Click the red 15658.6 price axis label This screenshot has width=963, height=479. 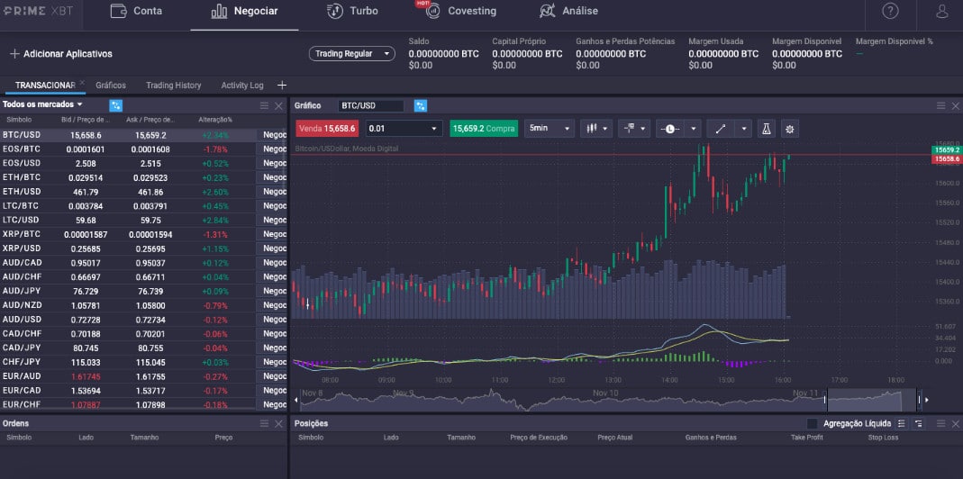(947, 159)
